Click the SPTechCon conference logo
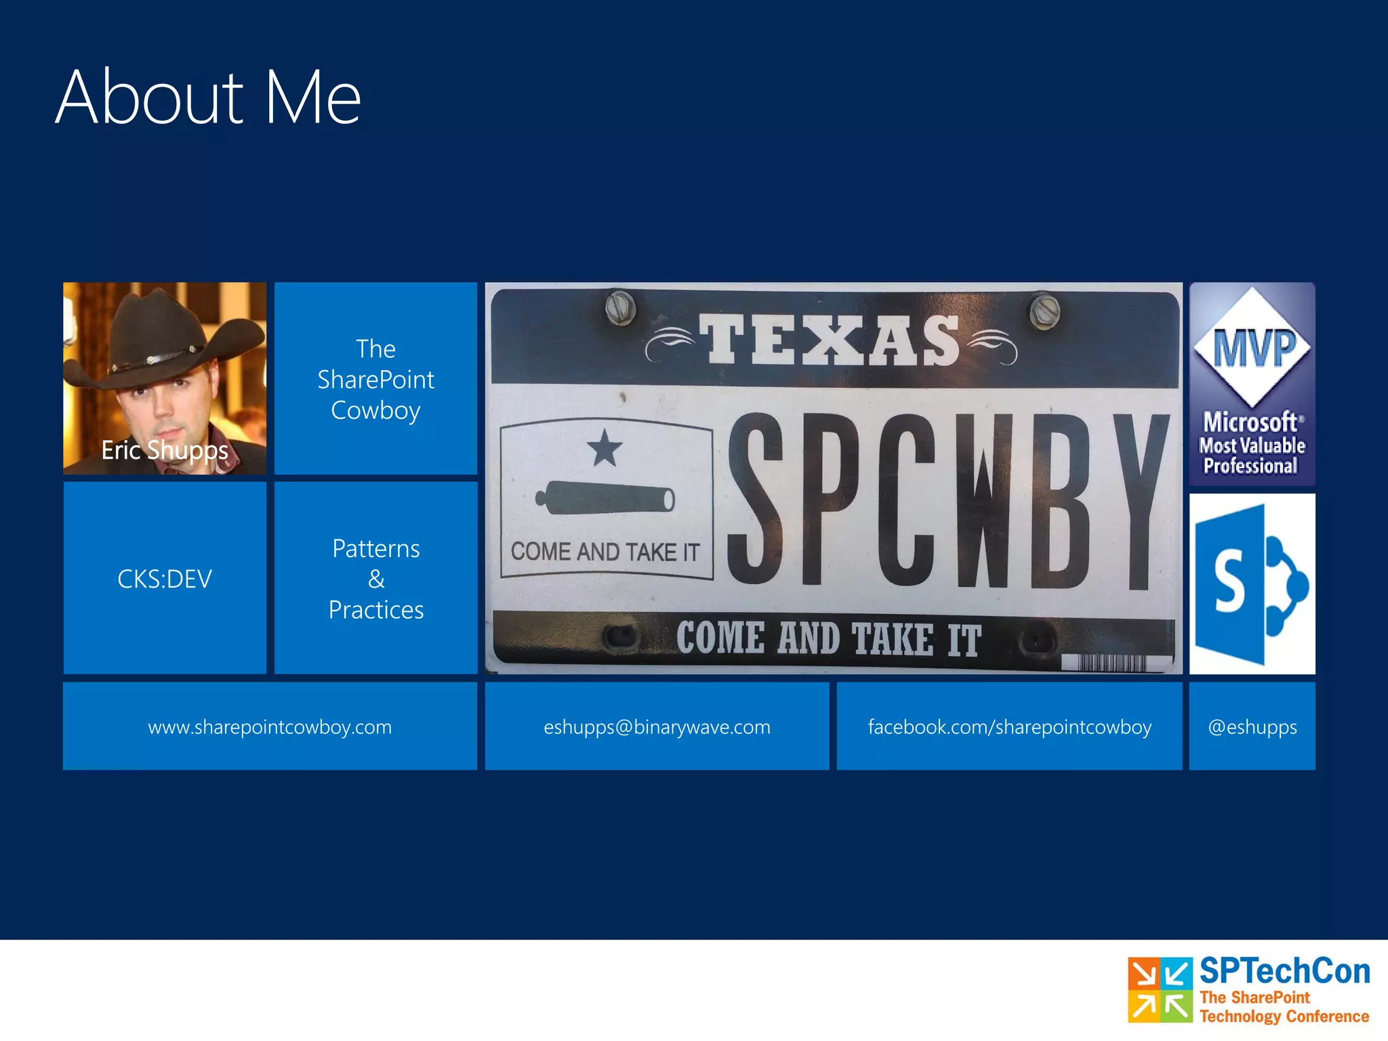The width and height of the screenshot is (1388, 1041). pyautogui.click(x=1248, y=990)
